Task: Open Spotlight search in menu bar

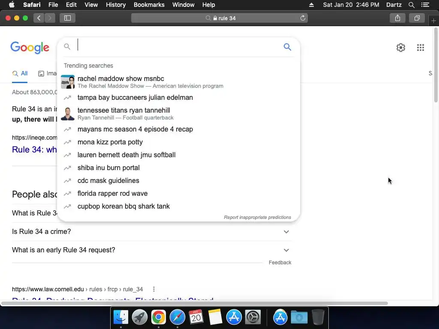Action: [x=411, y=5]
